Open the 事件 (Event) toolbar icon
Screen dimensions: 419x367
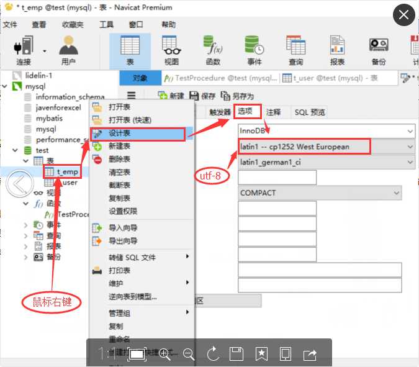click(x=254, y=50)
